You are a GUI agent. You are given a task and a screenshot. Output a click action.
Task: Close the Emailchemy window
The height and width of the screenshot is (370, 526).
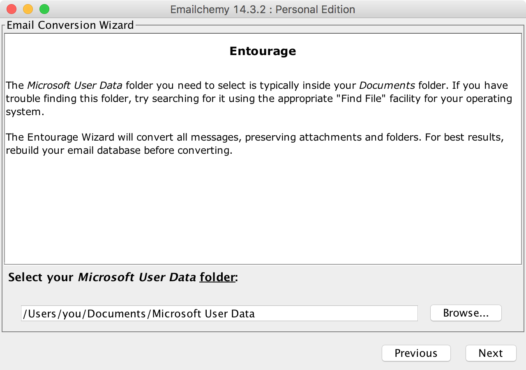pos(12,9)
